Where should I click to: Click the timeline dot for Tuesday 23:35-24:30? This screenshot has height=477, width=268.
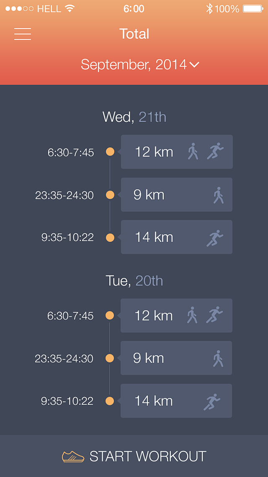click(x=110, y=358)
